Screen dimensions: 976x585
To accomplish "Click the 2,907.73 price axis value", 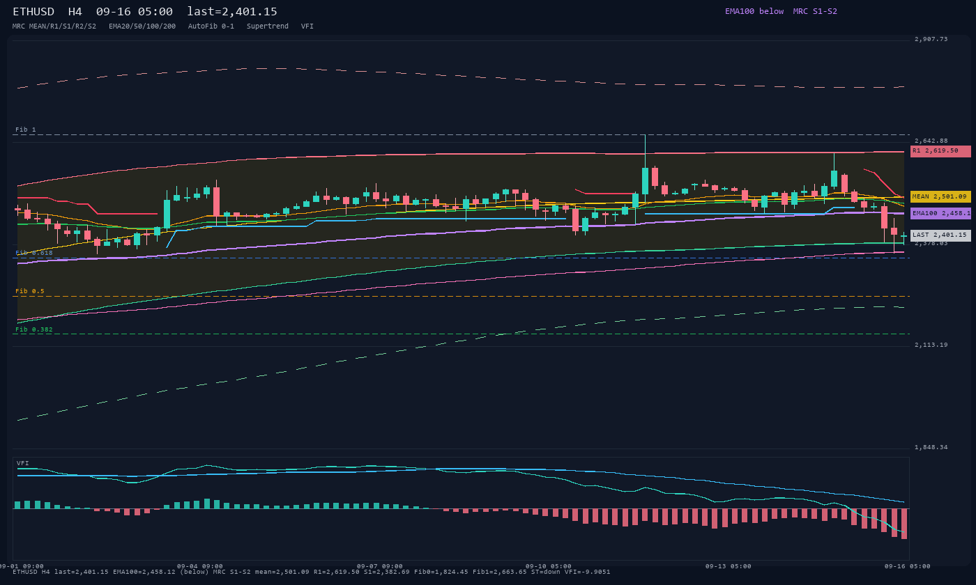I will (931, 39).
